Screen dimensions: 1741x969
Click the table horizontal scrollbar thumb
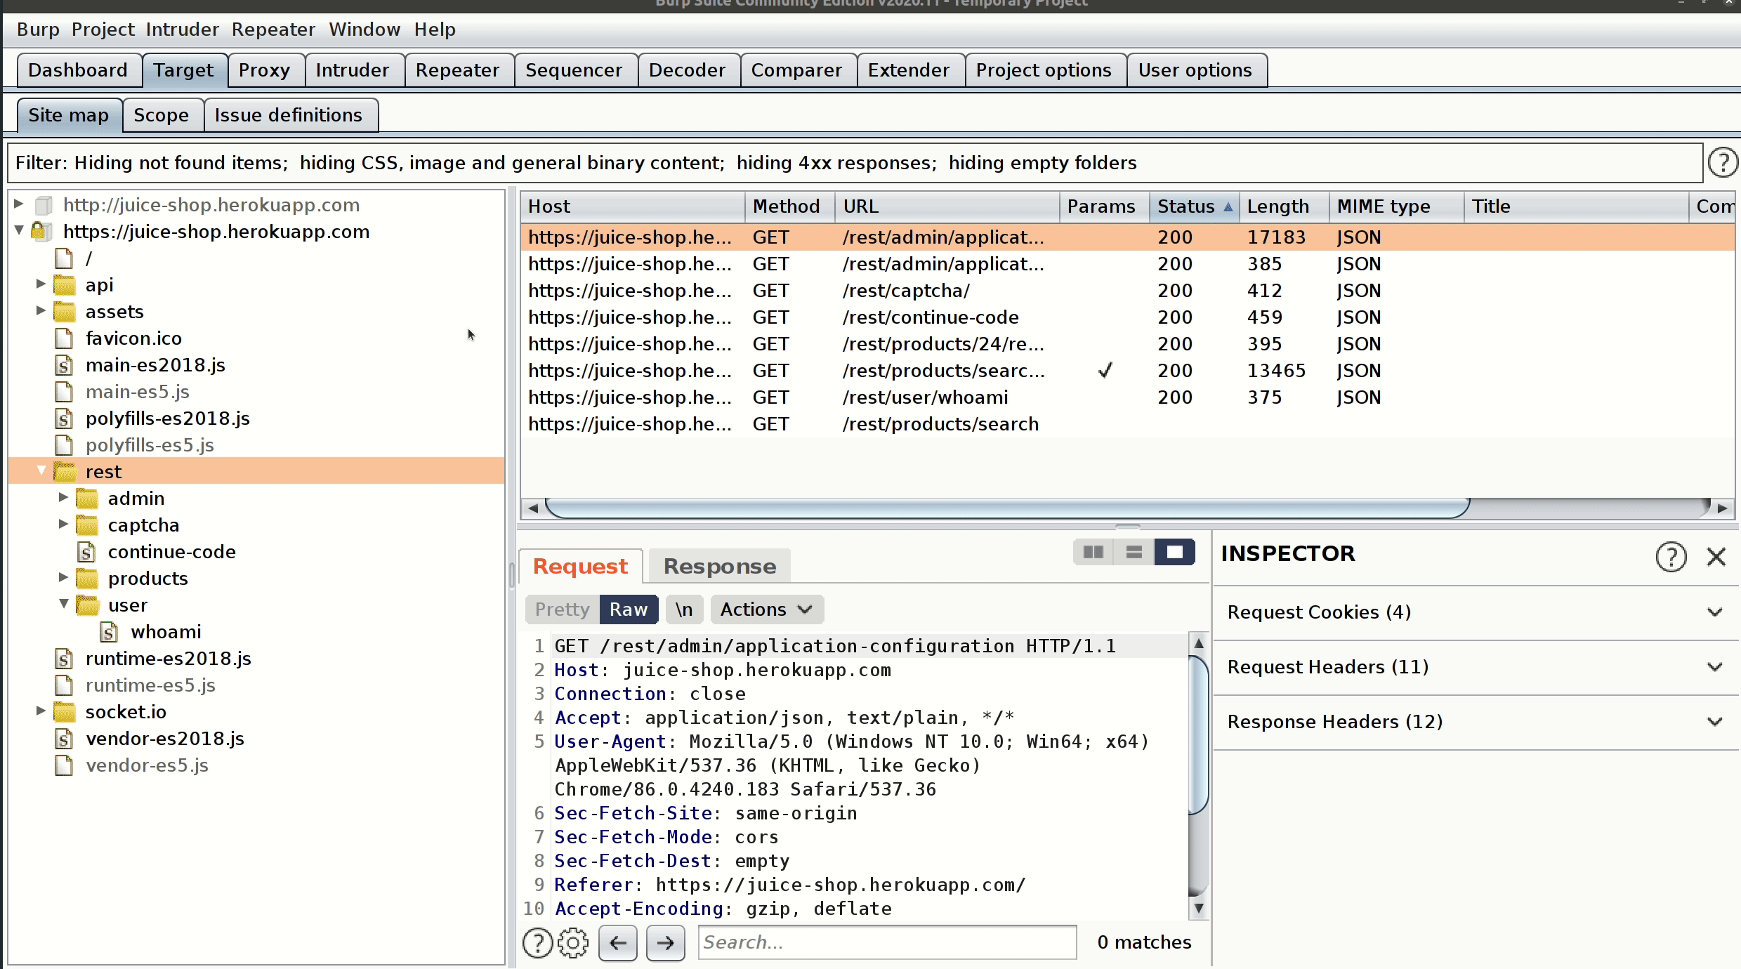click(1008, 508)
